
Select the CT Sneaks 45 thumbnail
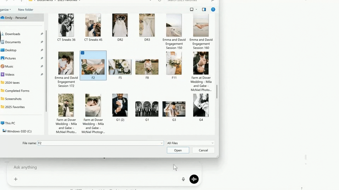[93, 25]
